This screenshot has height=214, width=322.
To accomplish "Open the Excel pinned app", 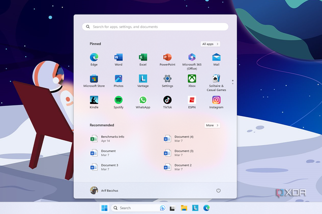I will point(143,60).
